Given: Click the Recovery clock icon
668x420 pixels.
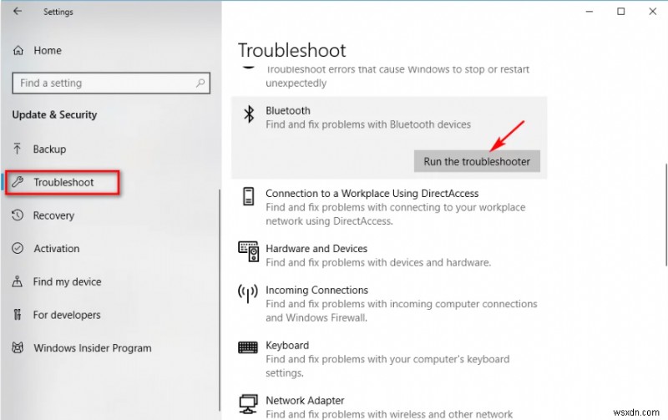Looking at the screenshot, I should 18,215.
